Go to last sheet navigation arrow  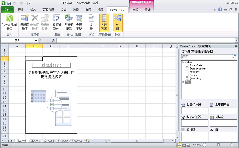[x=12, y=141]
